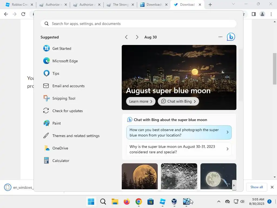Go to next day in search highlights
Viewport: 277px width, 208px height.
coord(137,37)
